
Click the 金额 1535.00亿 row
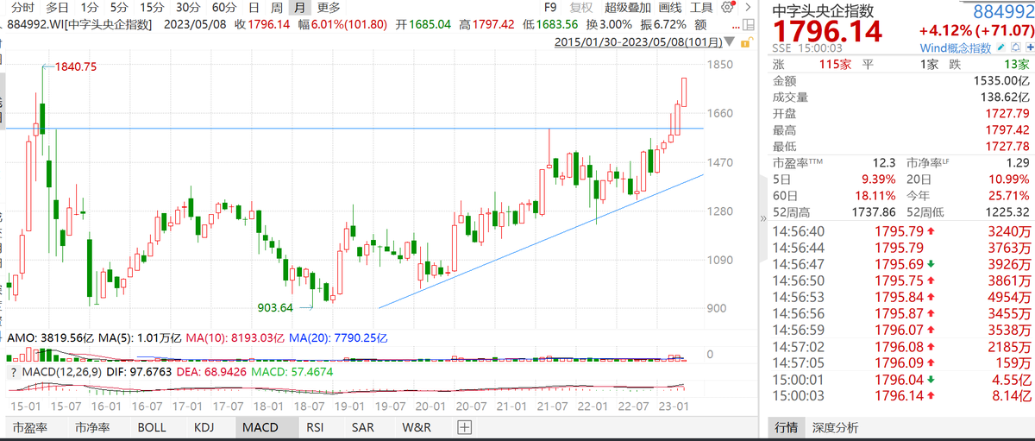coord(900,79)
